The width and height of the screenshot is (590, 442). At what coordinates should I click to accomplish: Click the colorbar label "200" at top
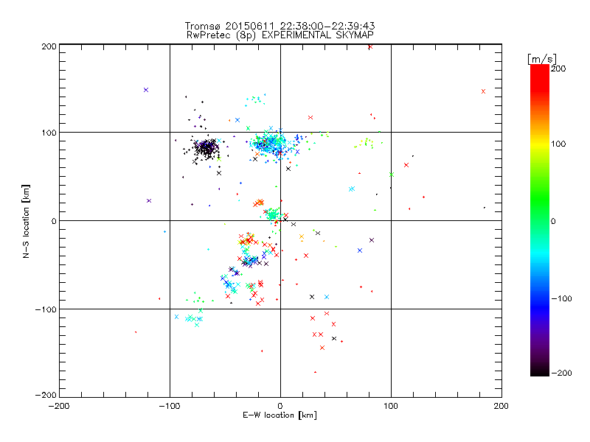point(558,69)
